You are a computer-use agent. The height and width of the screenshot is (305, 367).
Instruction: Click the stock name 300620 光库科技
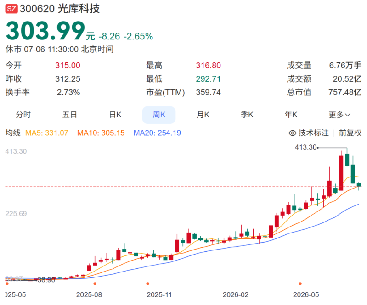60,9
